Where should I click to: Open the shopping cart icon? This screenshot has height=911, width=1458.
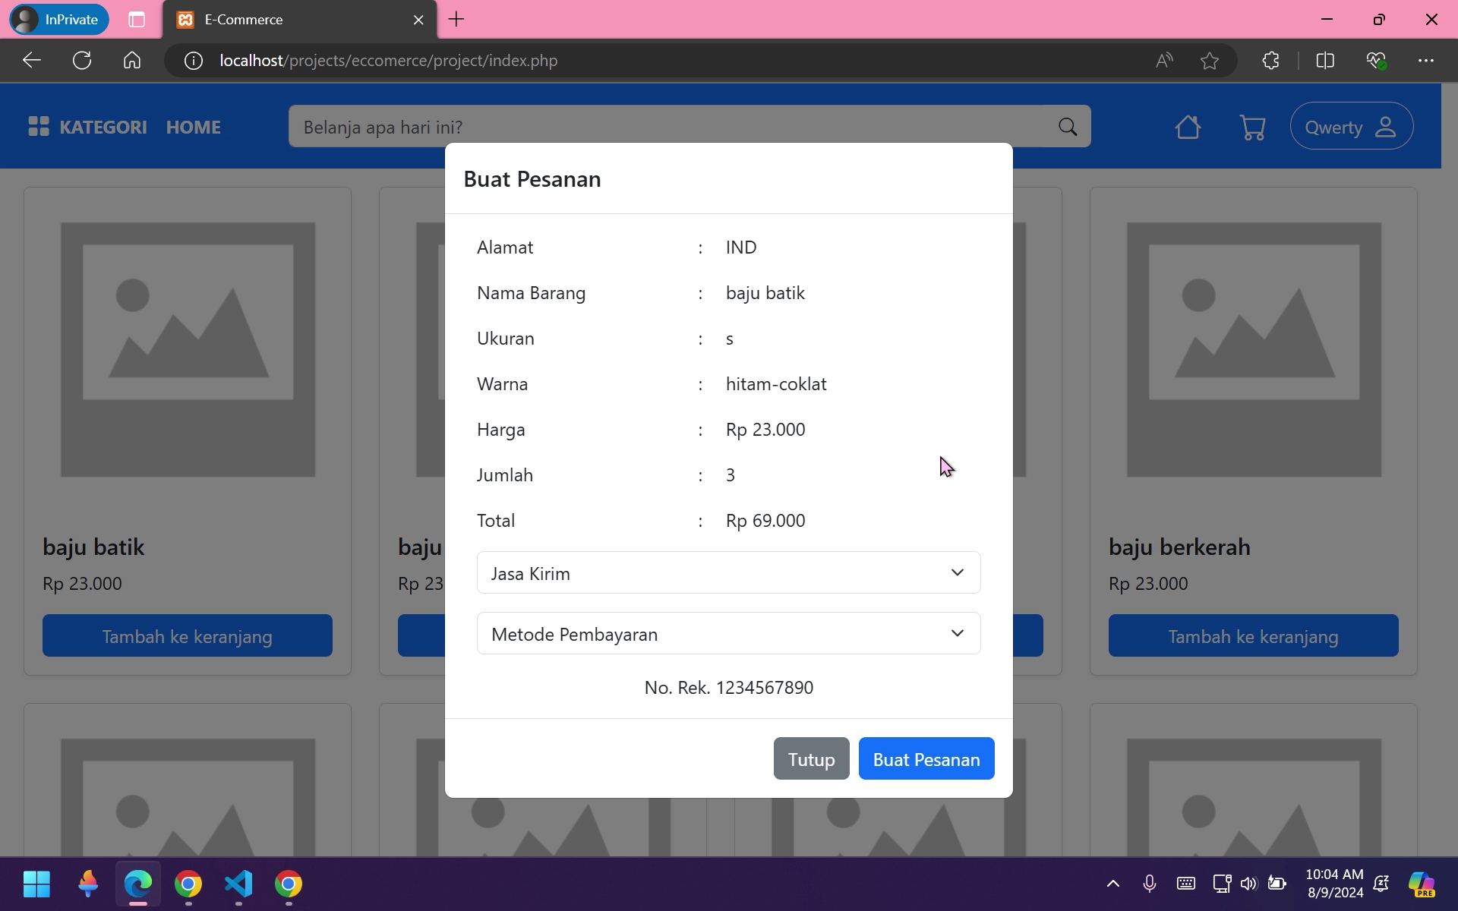(x=1251, y=127)
